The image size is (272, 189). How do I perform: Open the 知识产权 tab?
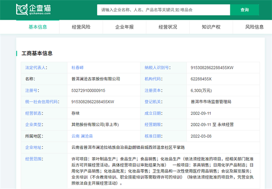[211, 27]
